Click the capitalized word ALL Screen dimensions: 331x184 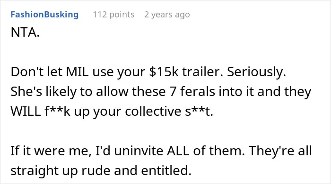pyautogui.click(x=178, y=151)
